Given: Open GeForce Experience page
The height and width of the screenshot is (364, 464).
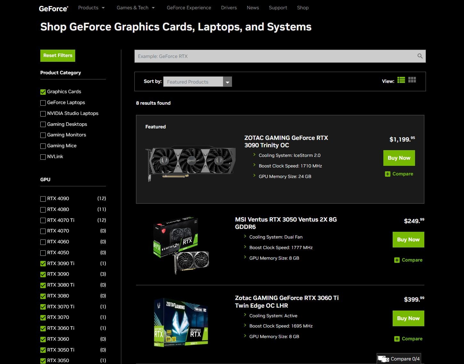Looking at the screenshot, I should tap(189, 8).
